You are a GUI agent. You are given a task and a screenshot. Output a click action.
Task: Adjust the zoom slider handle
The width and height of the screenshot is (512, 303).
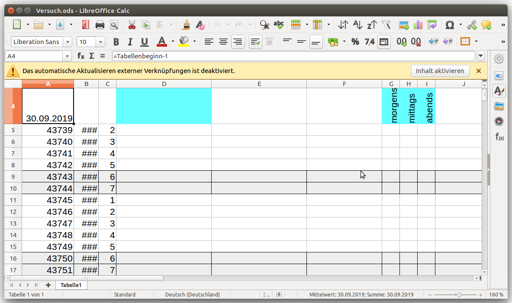click(x=459, y=294)
